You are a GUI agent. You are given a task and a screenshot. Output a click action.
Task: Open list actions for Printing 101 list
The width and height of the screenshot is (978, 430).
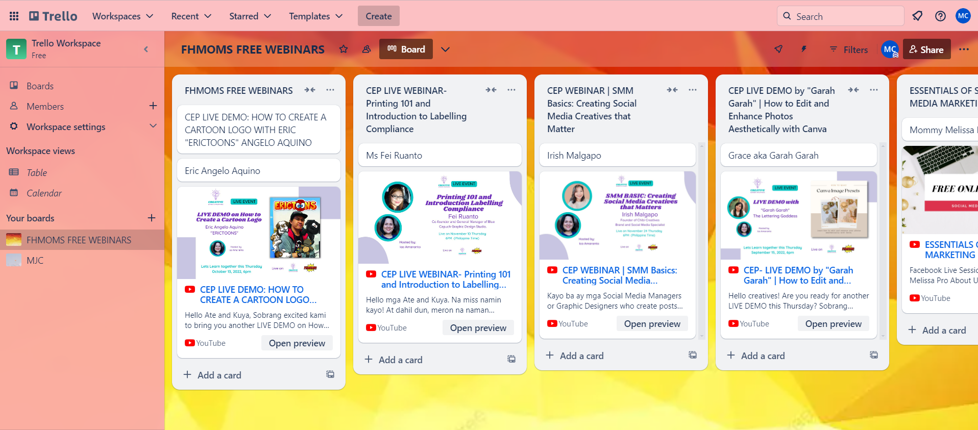(x=511, y=90)
